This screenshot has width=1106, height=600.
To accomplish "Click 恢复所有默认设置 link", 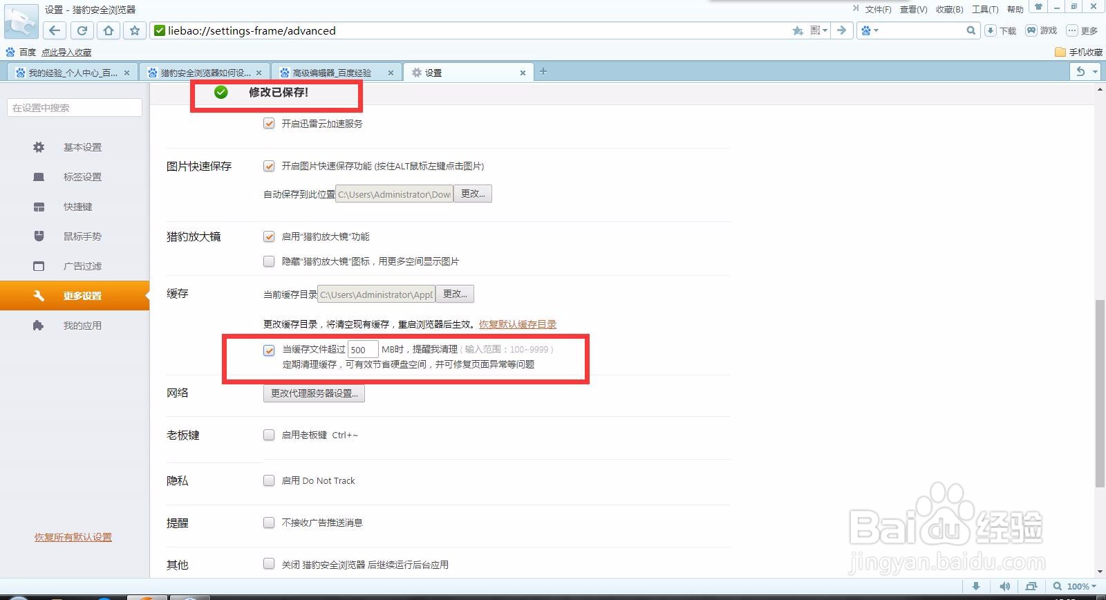I will [x=73, y=537].
